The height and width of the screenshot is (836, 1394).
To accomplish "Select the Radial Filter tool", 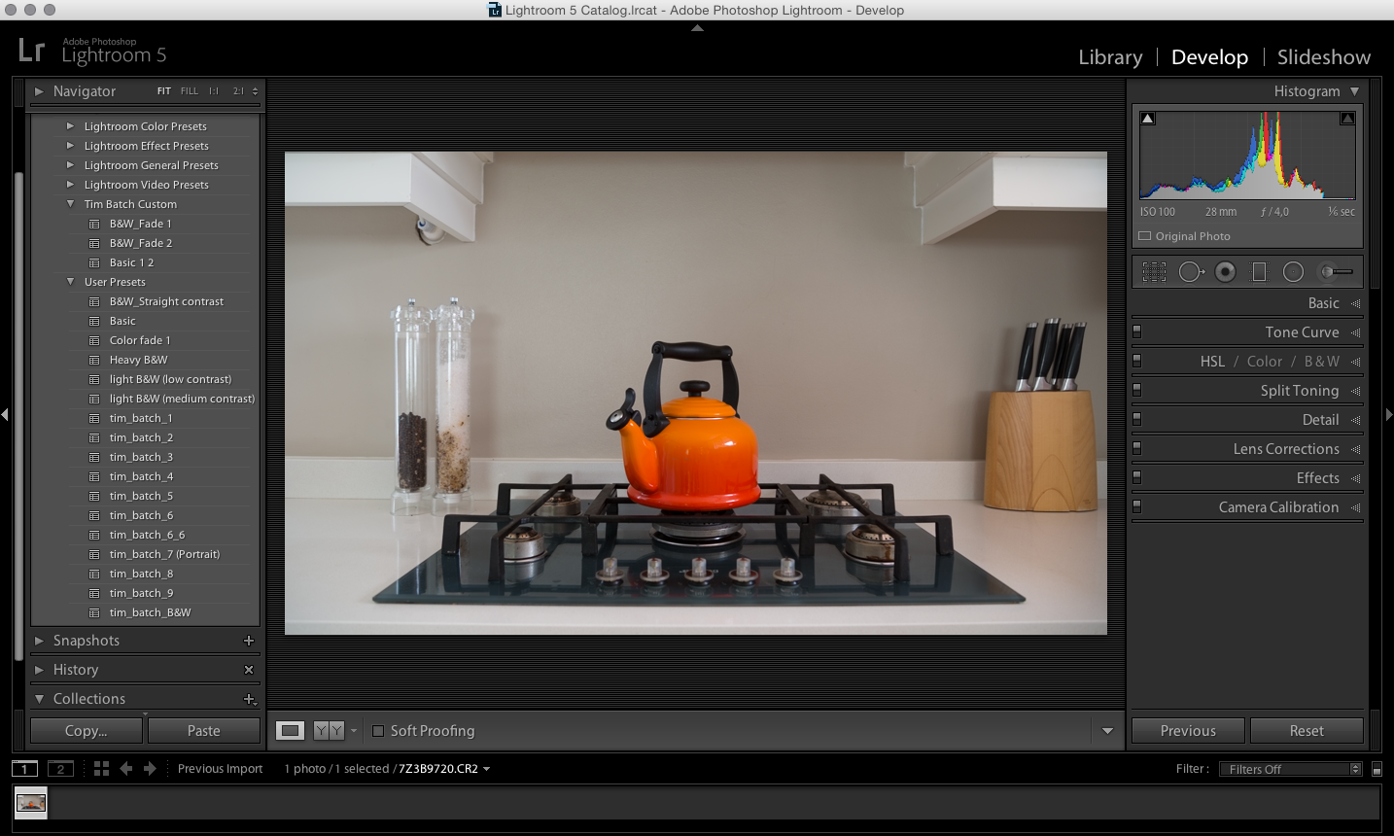I will [1293, 272].
